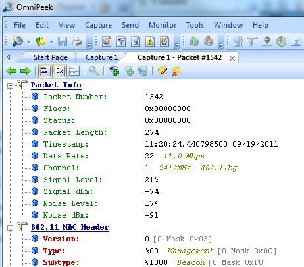Open the Capture menu
The image size is (304, 267).
pos(98,25)
